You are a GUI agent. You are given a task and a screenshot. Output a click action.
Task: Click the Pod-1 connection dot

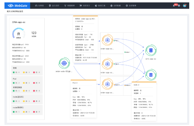pyautogui.click(x=114, y=41)
